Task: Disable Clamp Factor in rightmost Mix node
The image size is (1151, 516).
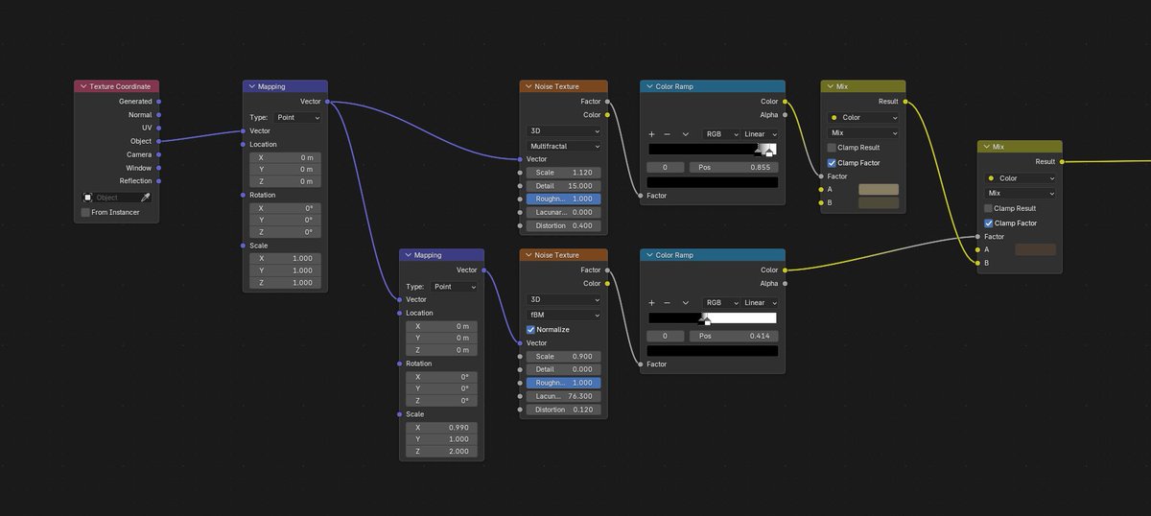Action: pyautogui.click(x=988, y=223)
